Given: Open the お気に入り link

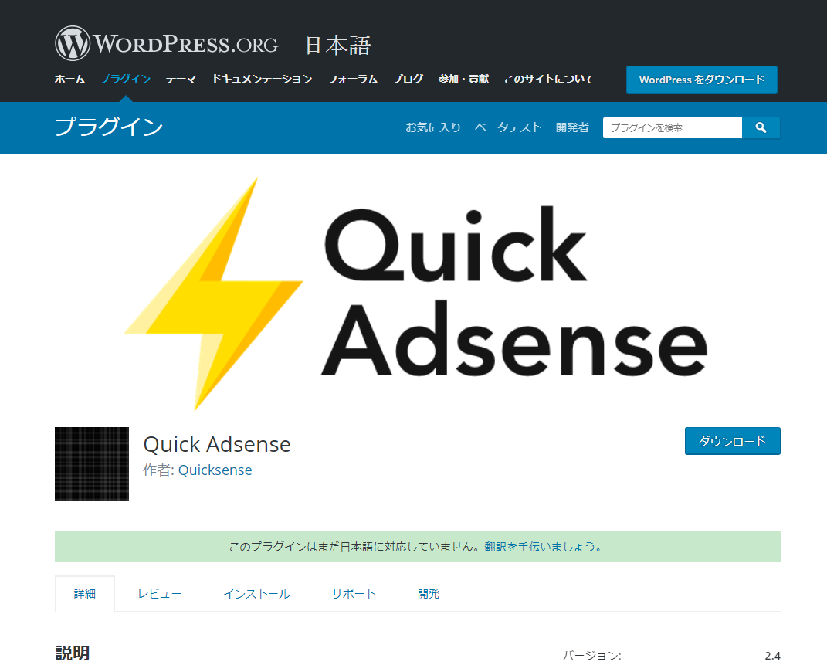Looking at the screenshot, I should click(x=433, y=127).
